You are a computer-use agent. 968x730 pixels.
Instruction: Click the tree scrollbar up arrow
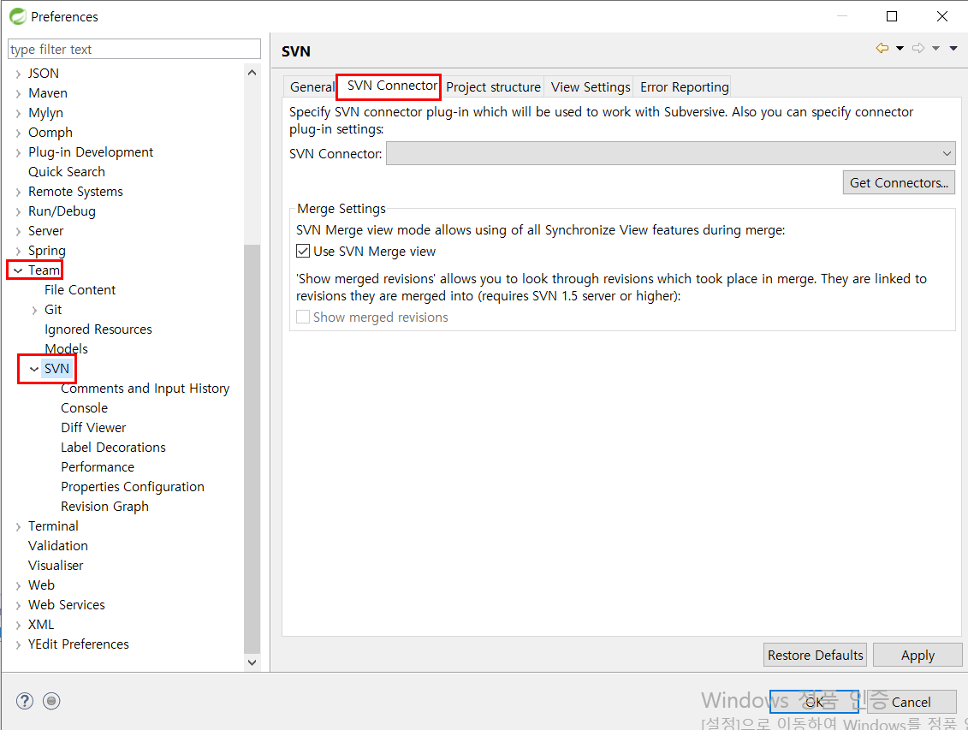(252, 73)
